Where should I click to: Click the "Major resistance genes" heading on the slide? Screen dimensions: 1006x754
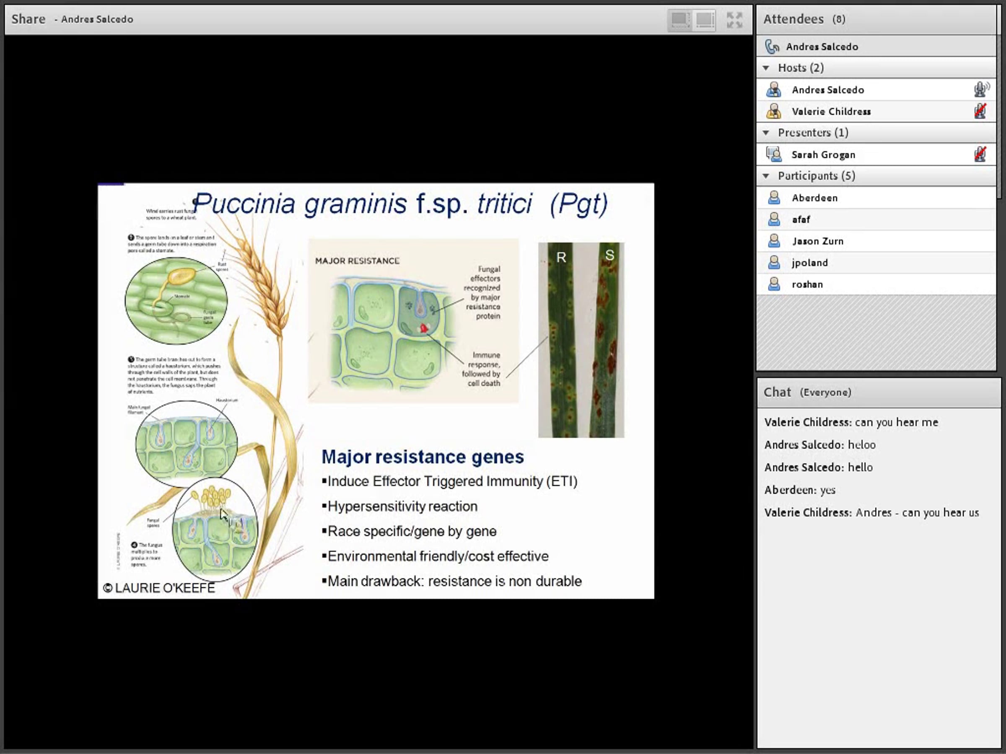(x=423, y=457)
